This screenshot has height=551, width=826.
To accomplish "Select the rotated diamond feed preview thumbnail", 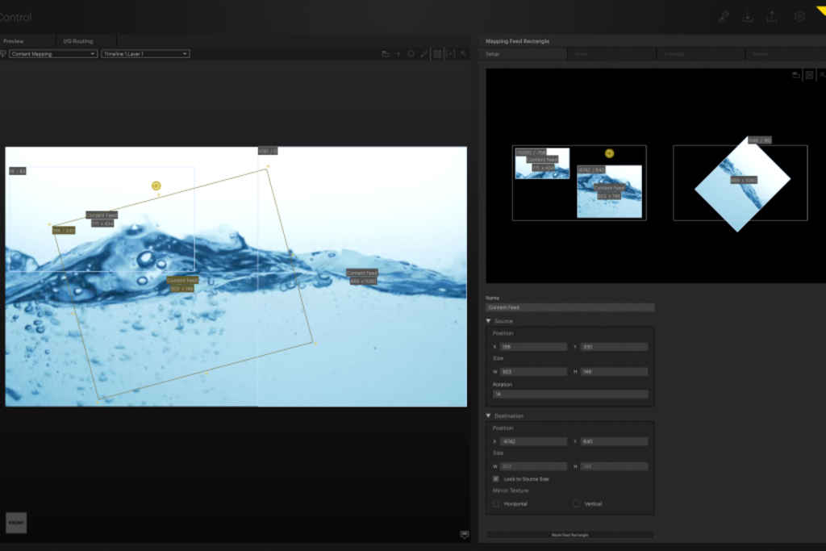I will [x=742, y=183].
